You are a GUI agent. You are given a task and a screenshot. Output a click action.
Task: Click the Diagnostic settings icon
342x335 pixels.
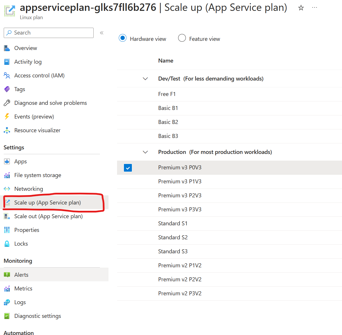pos(7,316)
